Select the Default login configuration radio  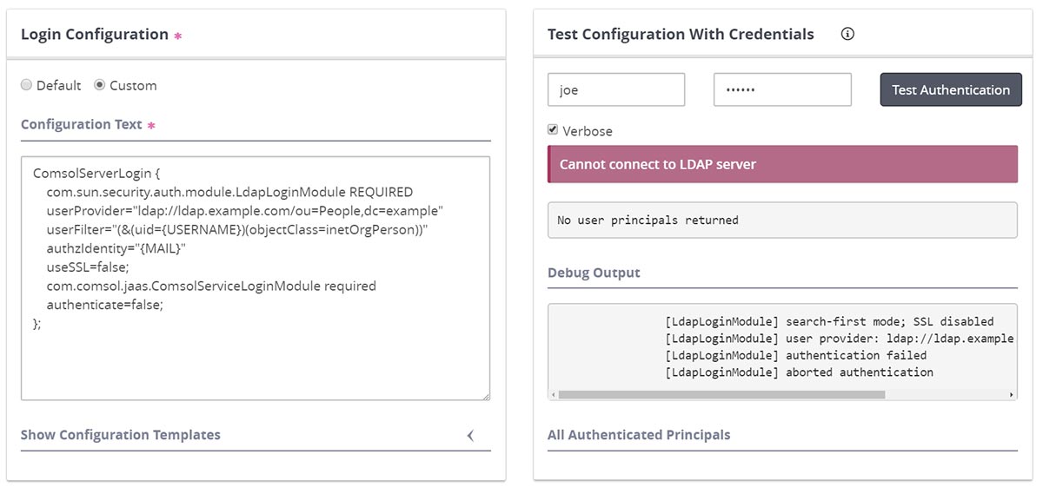point(27,85)
